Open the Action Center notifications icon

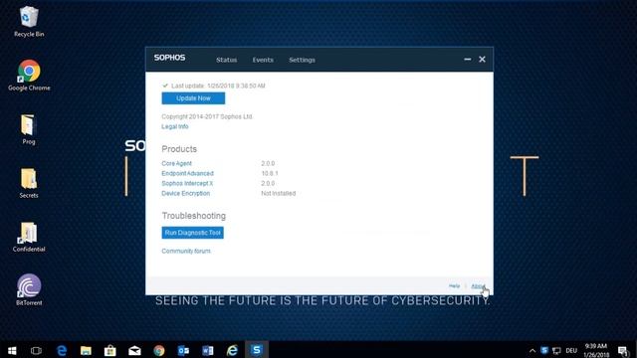point(623,351)
